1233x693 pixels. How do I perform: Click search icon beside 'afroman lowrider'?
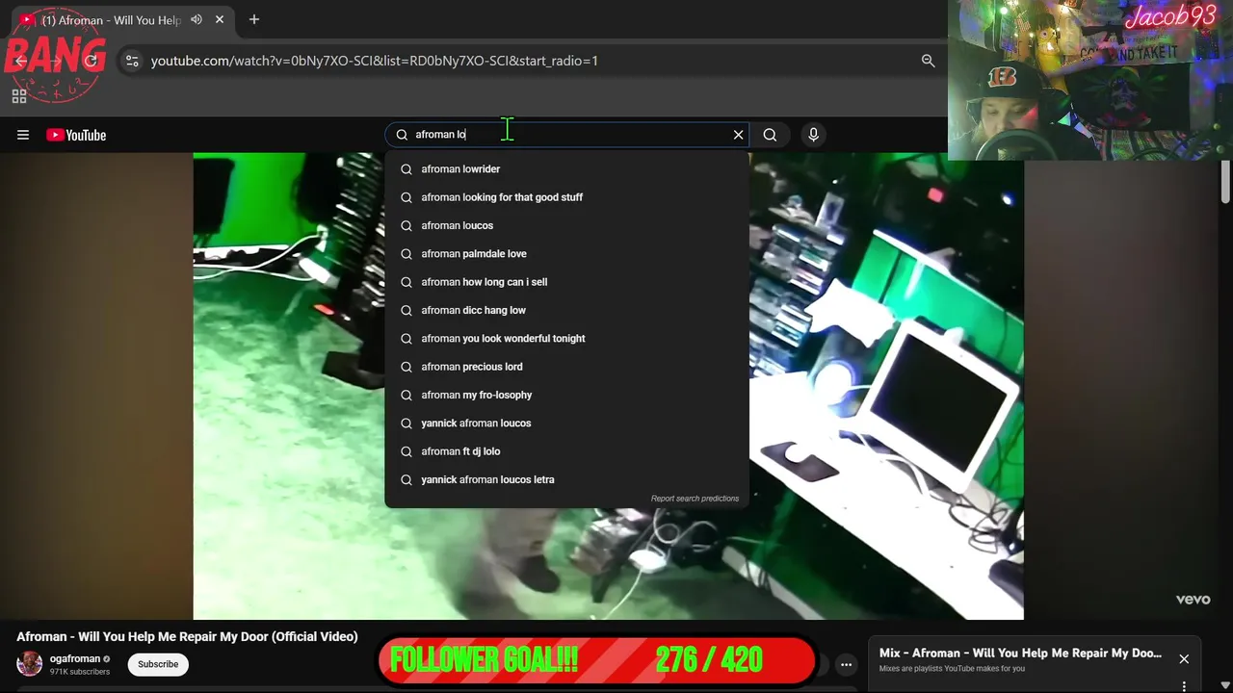pos(407,169)
